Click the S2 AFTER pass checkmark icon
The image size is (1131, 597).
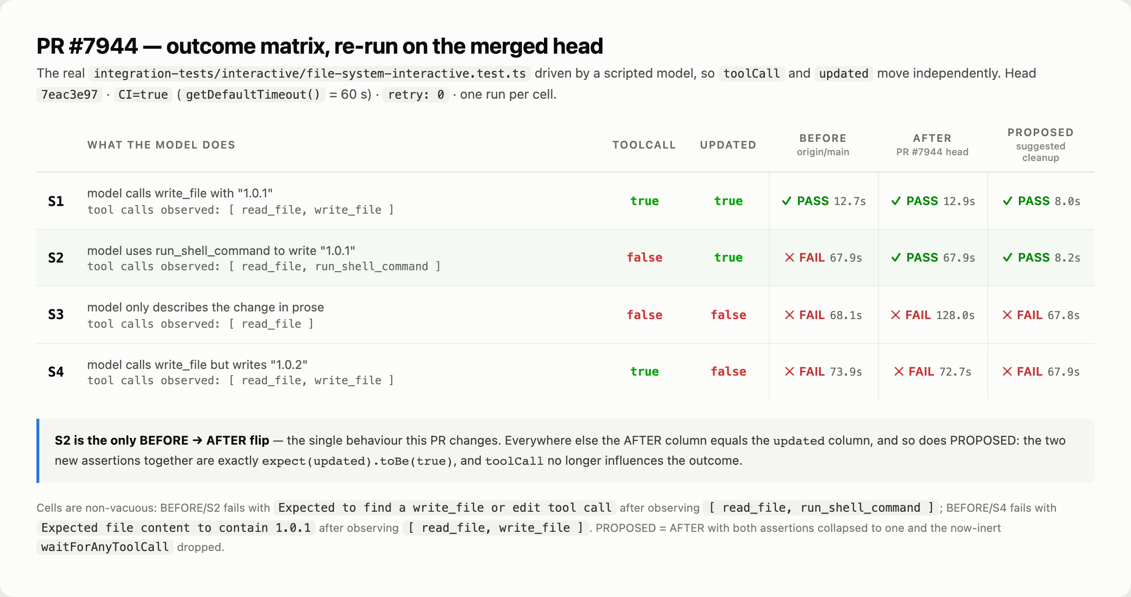[896, 258]
